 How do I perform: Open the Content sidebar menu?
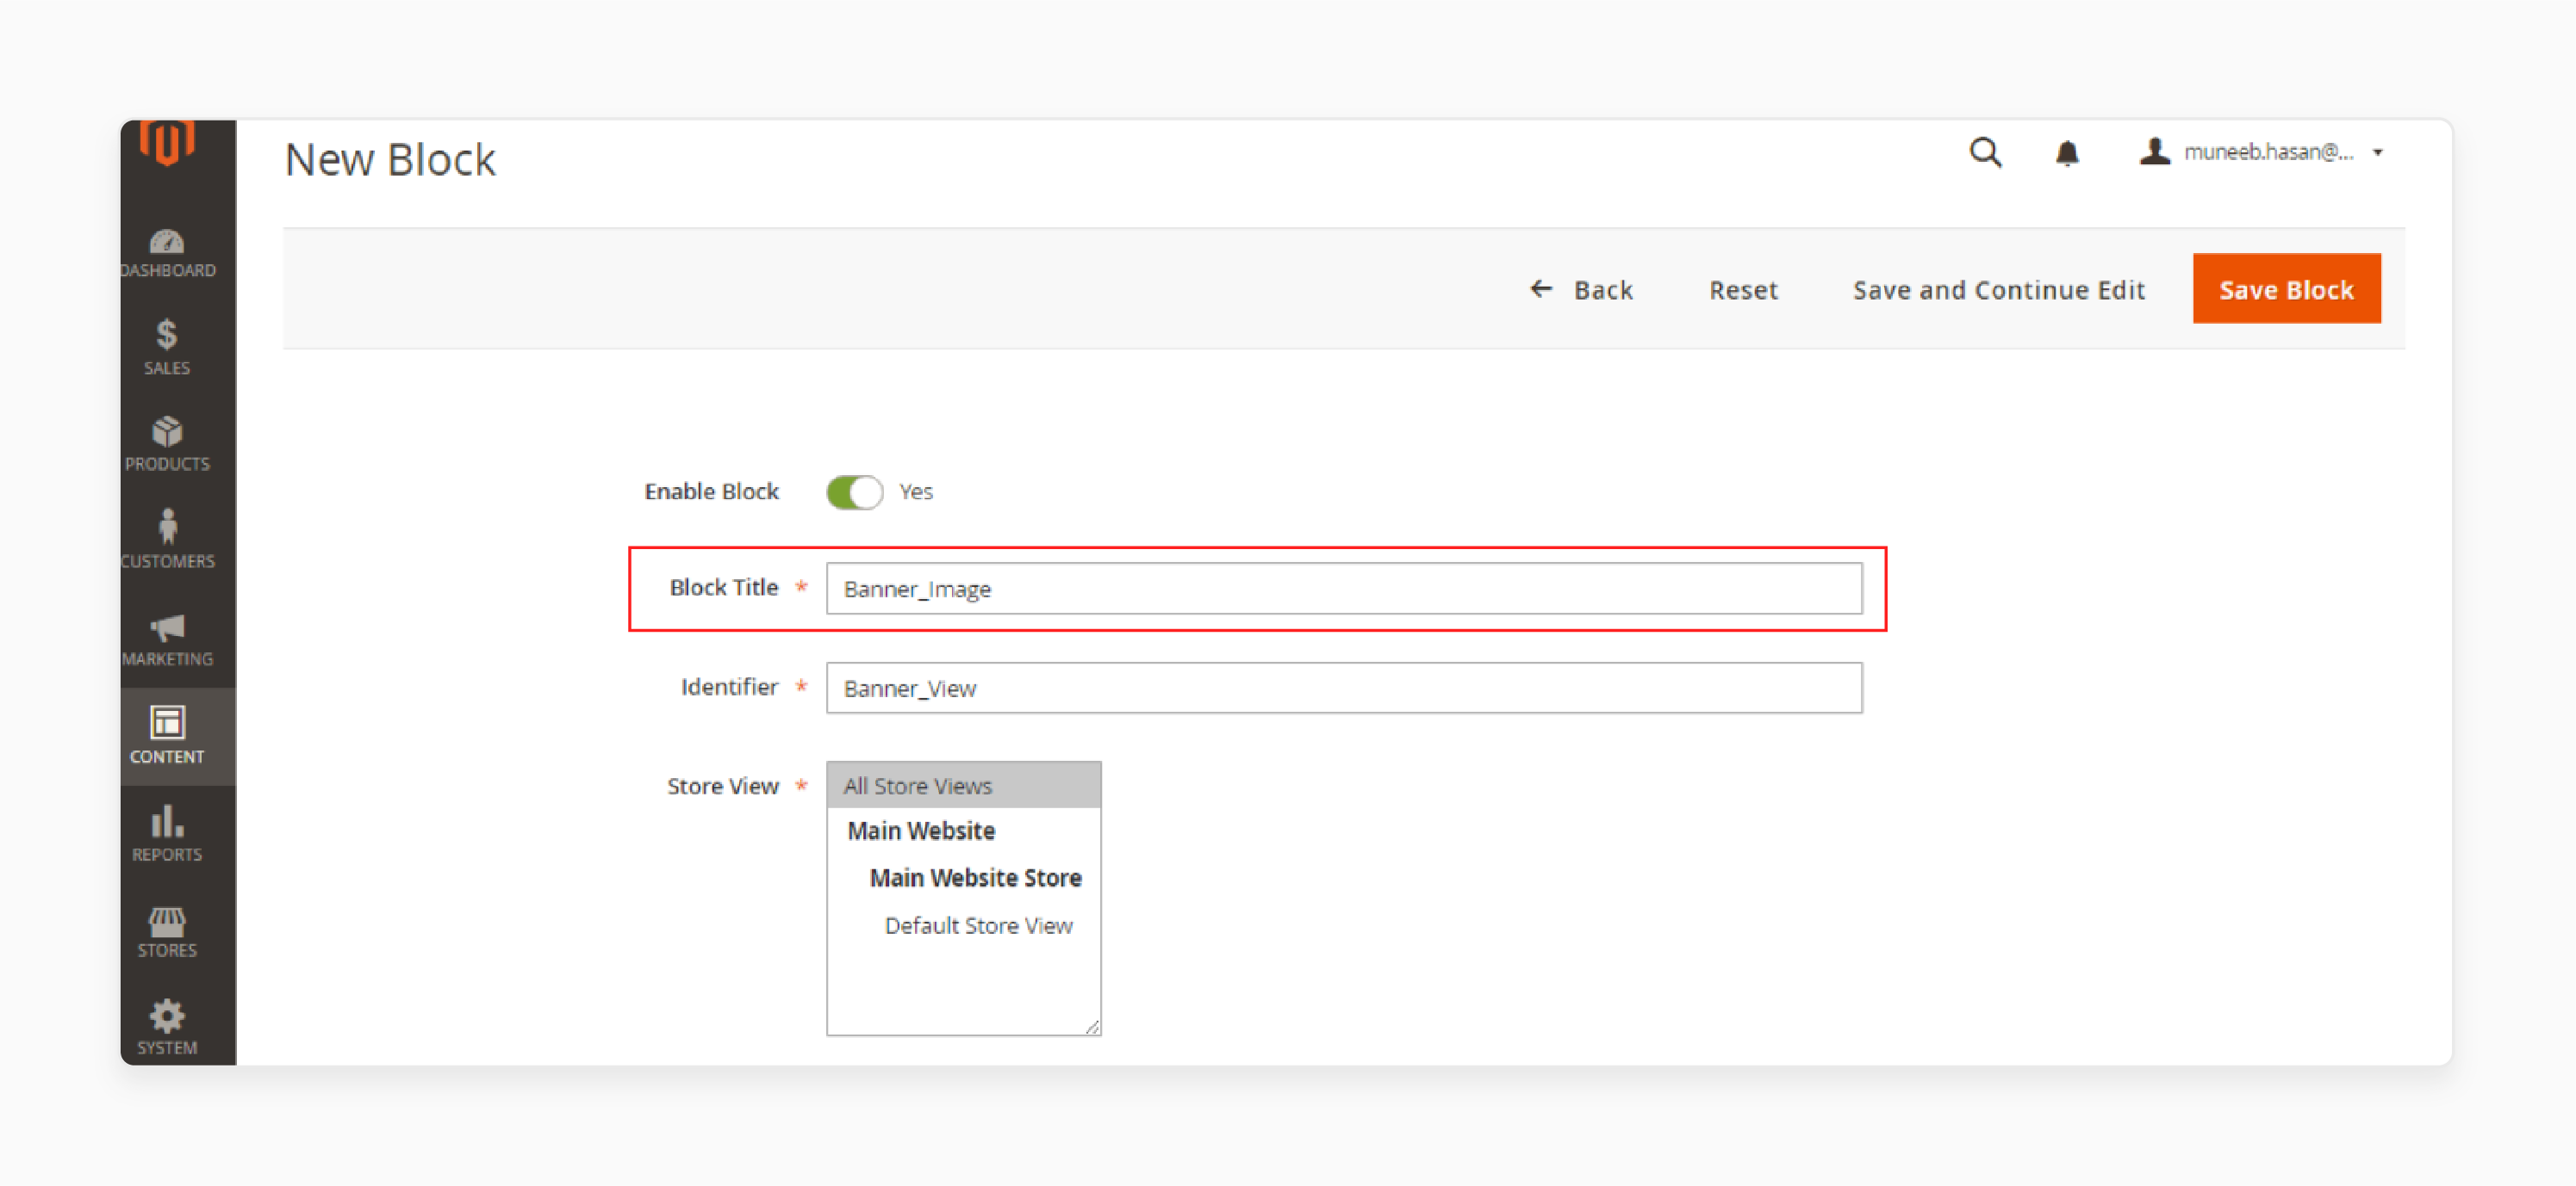coord(167,735)
